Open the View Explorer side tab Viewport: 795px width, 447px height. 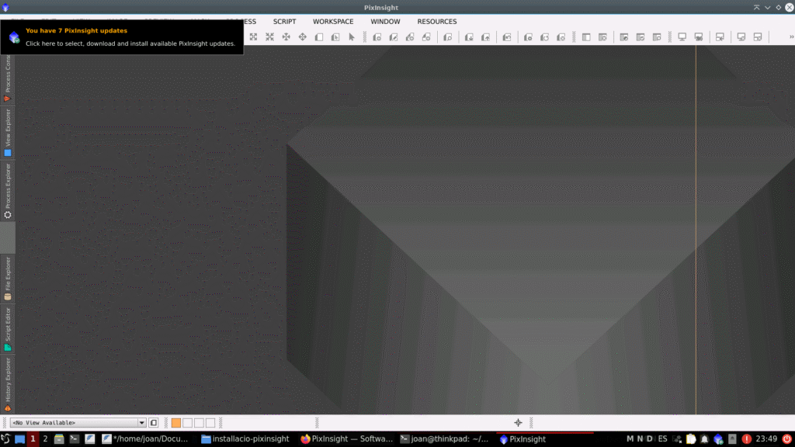[x=8, y=132]
